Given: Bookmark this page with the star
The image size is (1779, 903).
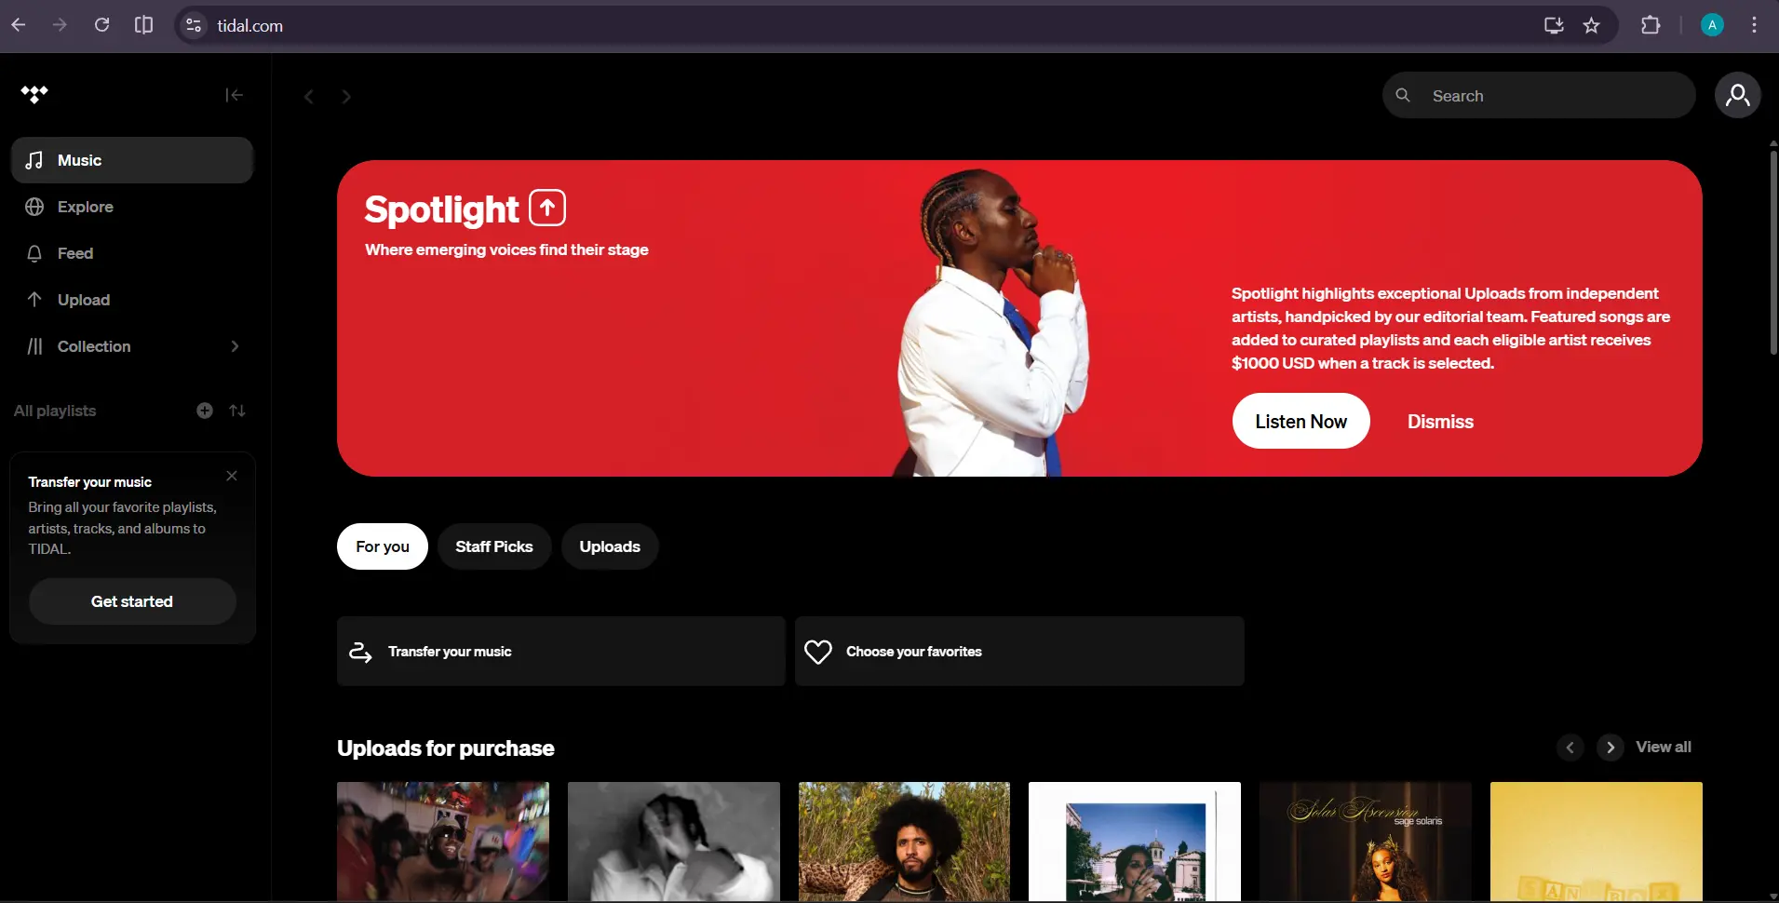Looking at the screenshot, I should pyautogui.click(x=1592, y=25).
